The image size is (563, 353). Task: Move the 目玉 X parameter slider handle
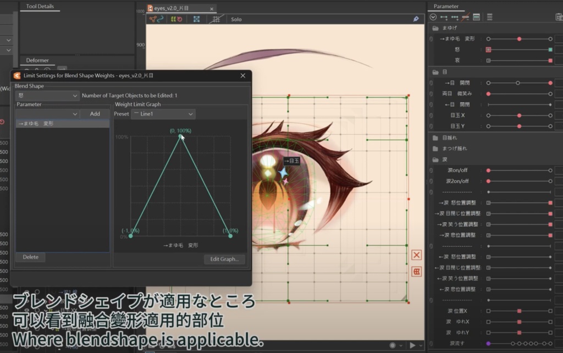(518, 116)
